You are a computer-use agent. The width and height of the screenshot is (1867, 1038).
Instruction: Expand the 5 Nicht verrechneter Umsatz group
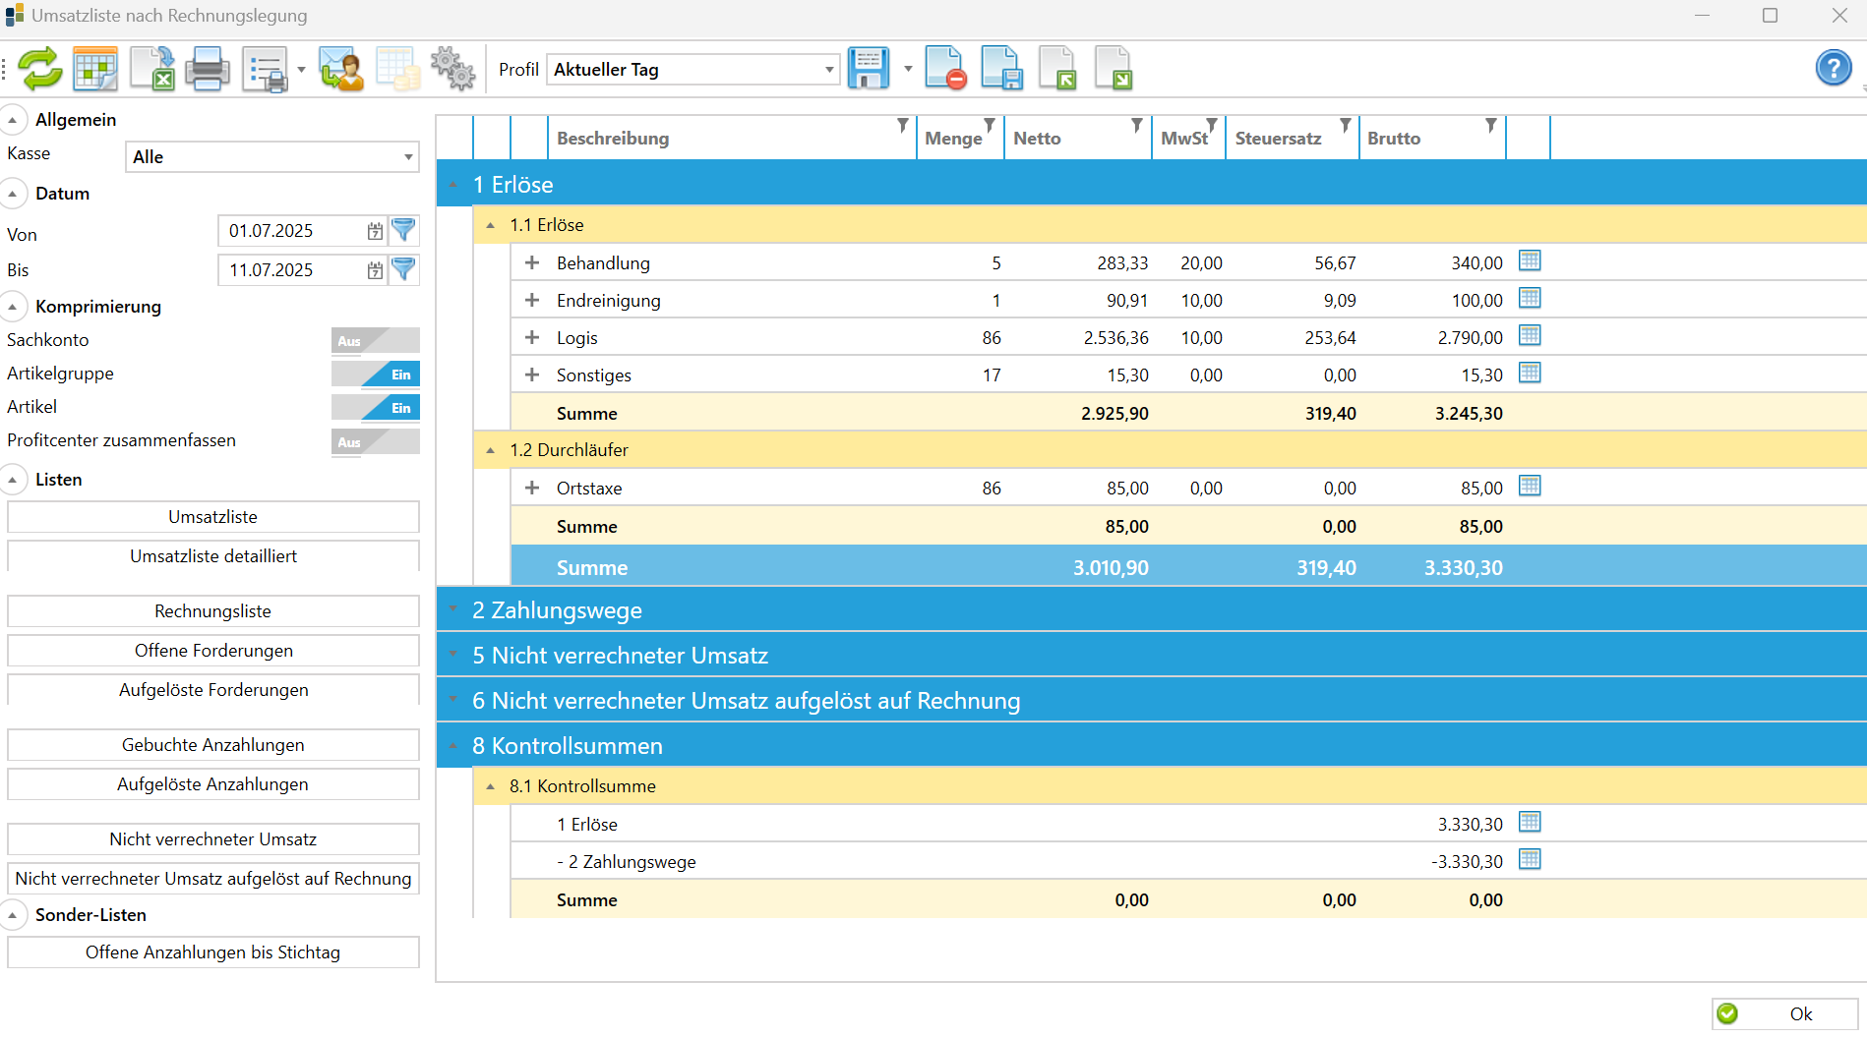453,655
